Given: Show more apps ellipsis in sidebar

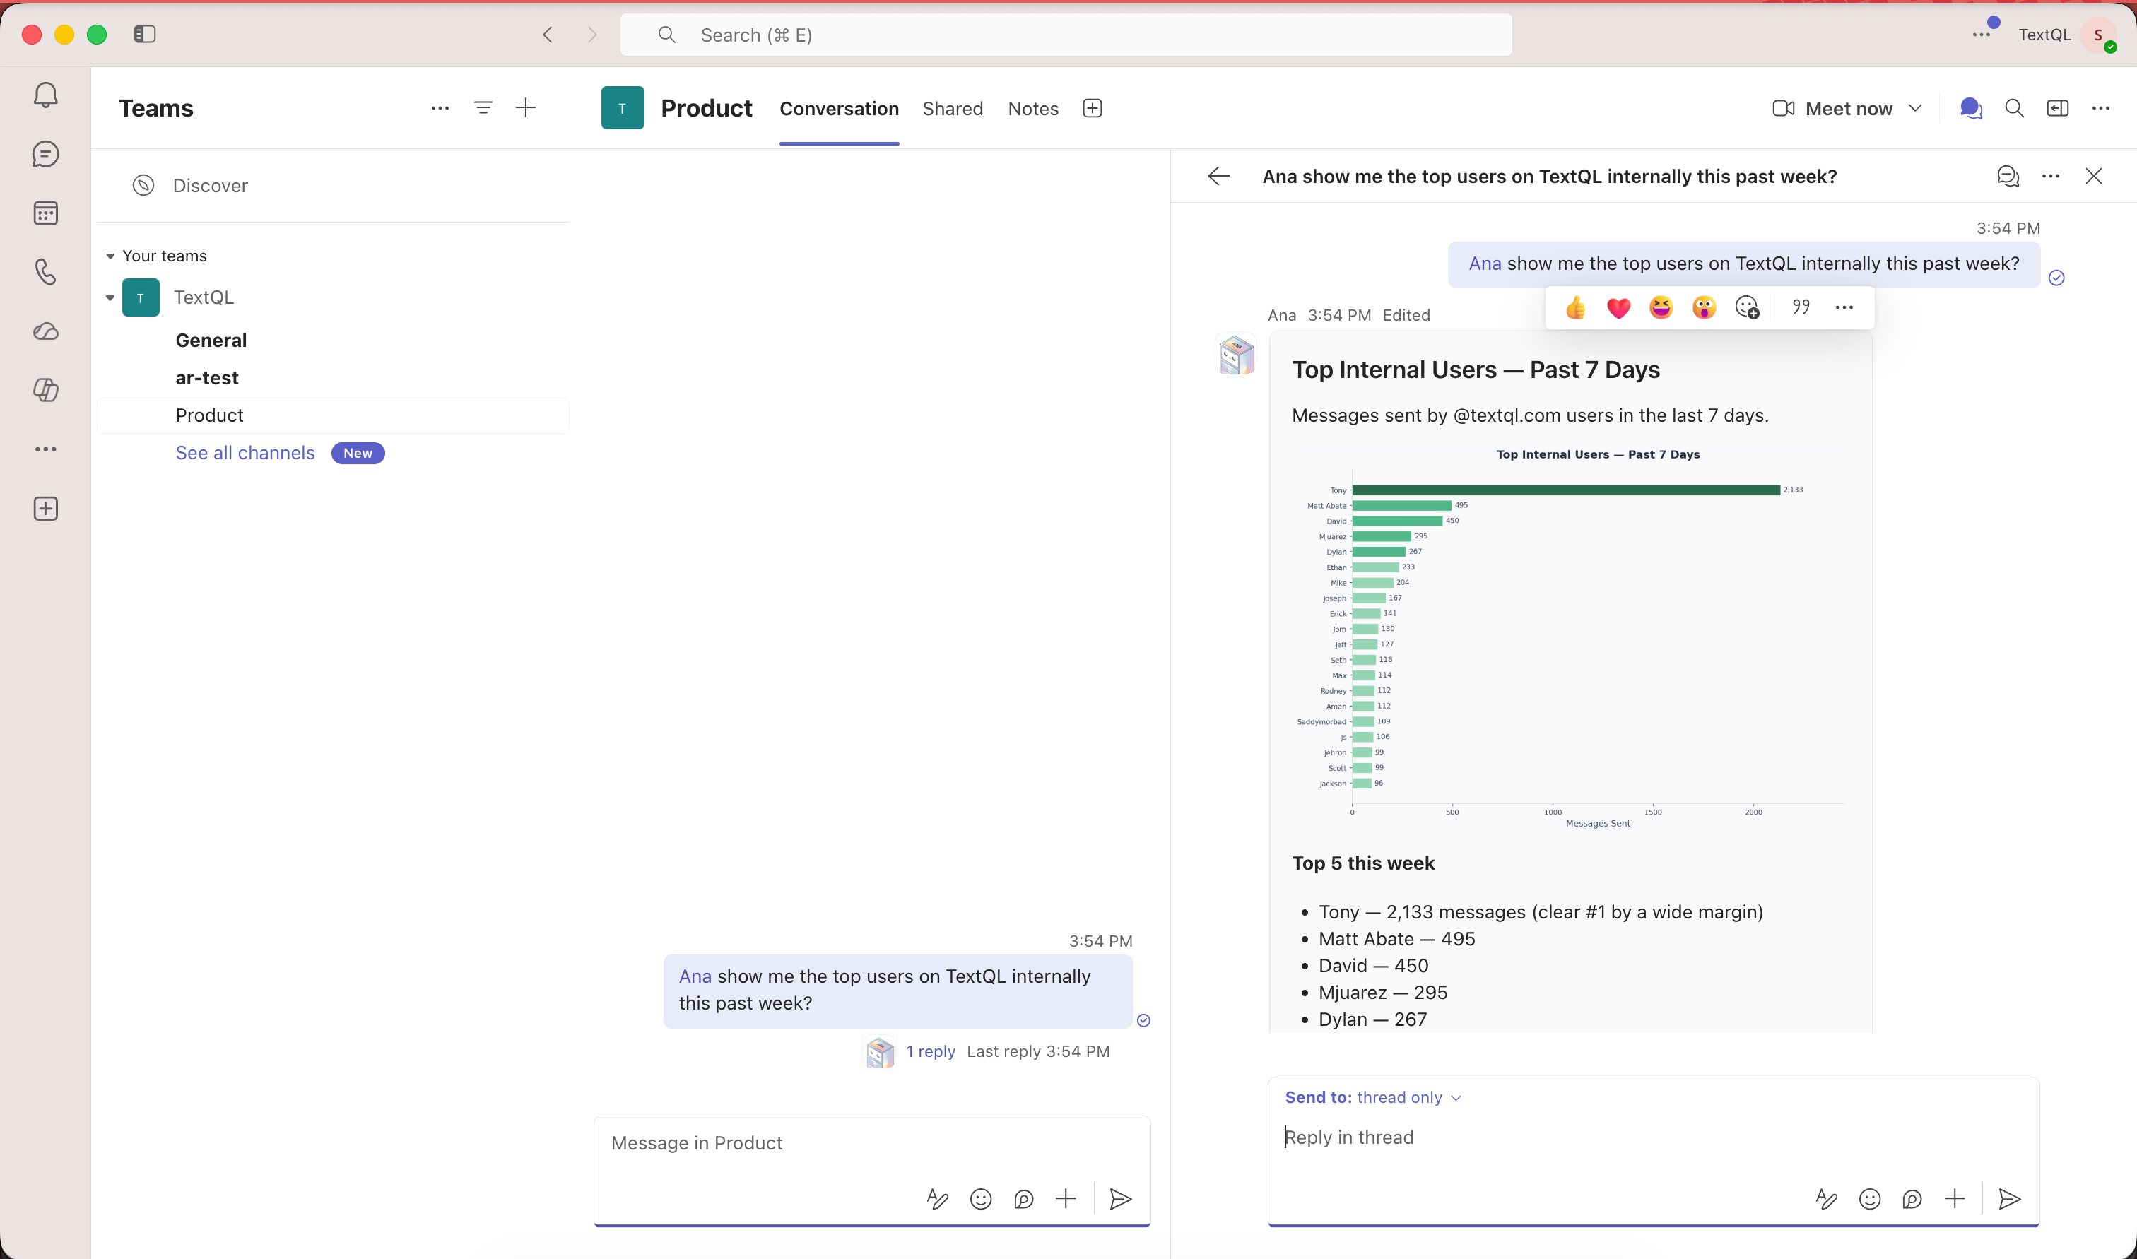Looking at the screenshot, I should (46, 449).
